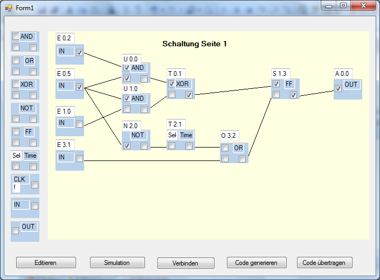
Task: Check the box of the palette OUT block
Action: (15, 230)
